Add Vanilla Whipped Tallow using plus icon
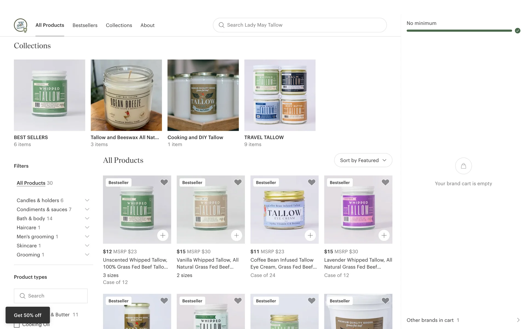526x329 pixels. tap(236, 235)
